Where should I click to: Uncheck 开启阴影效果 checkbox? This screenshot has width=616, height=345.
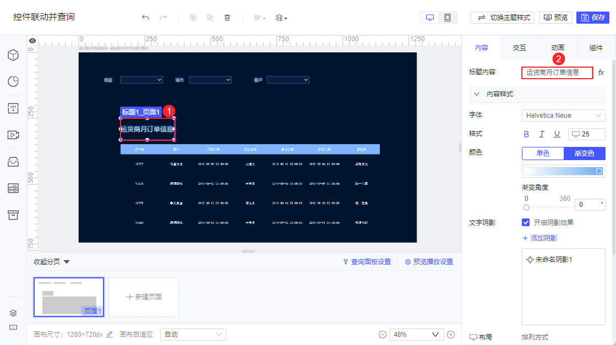[x=526, y=222]
